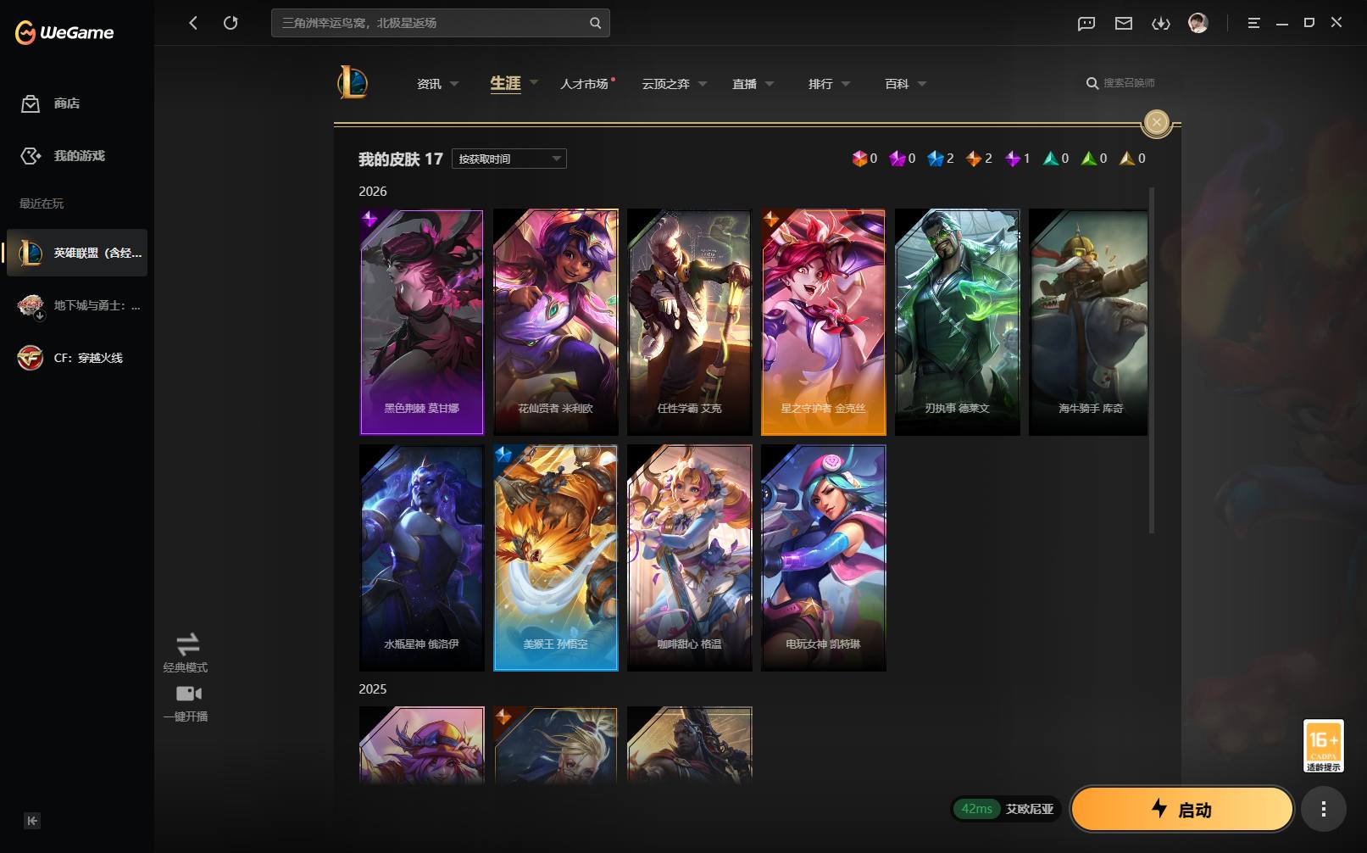1367x853 pixels.
Task: Select the 星之守护者 金克丝 skin card
Action: pyautogui.click(x=823, y=322)
